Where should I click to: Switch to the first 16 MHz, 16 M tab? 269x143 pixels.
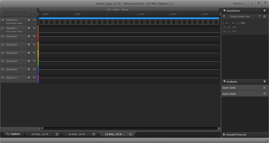(41, 134)
